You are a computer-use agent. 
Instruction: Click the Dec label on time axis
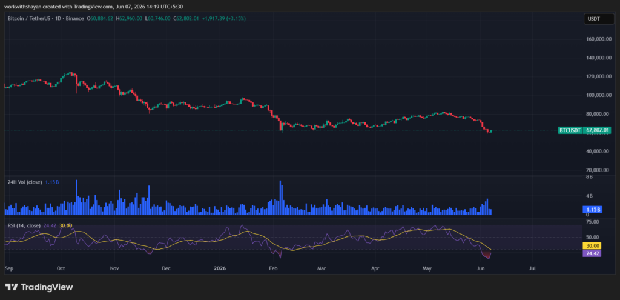pos(166,268)
